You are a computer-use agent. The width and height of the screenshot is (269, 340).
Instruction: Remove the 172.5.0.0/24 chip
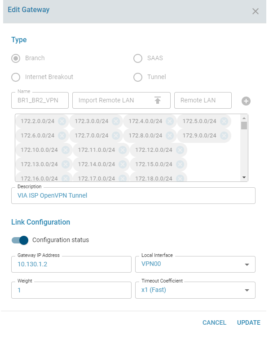pos(224,121)
